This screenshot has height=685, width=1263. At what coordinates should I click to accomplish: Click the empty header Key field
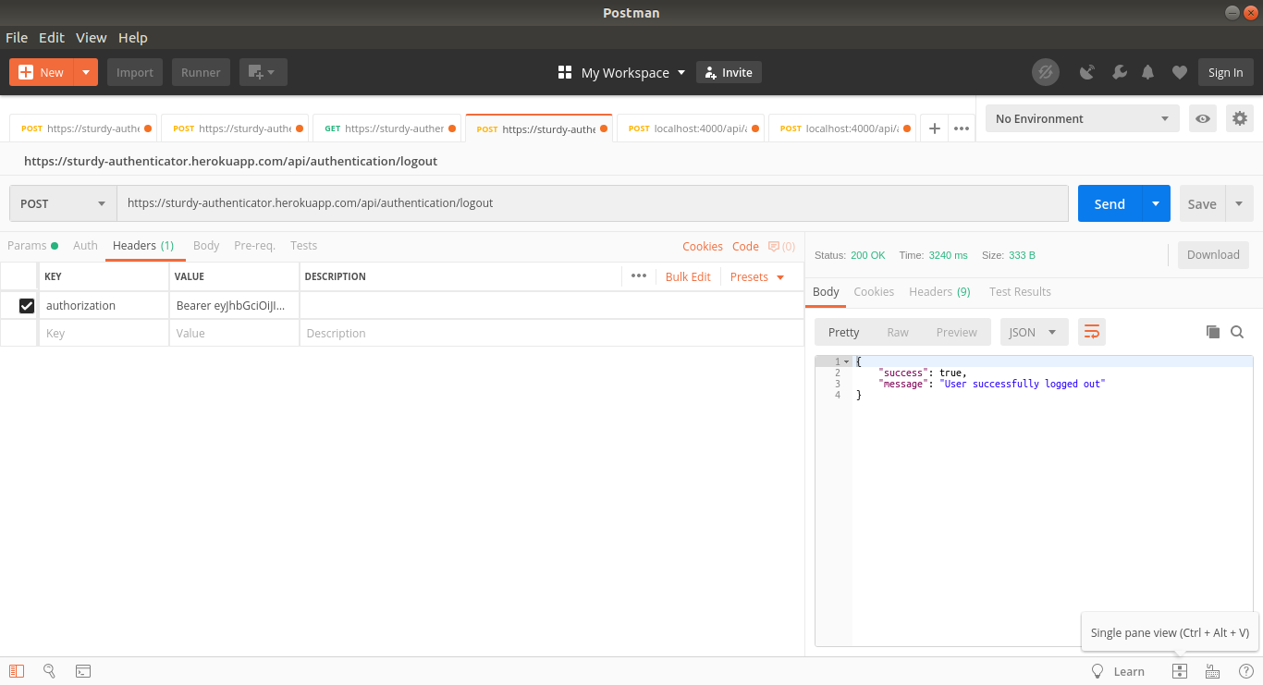click(104, 333)
